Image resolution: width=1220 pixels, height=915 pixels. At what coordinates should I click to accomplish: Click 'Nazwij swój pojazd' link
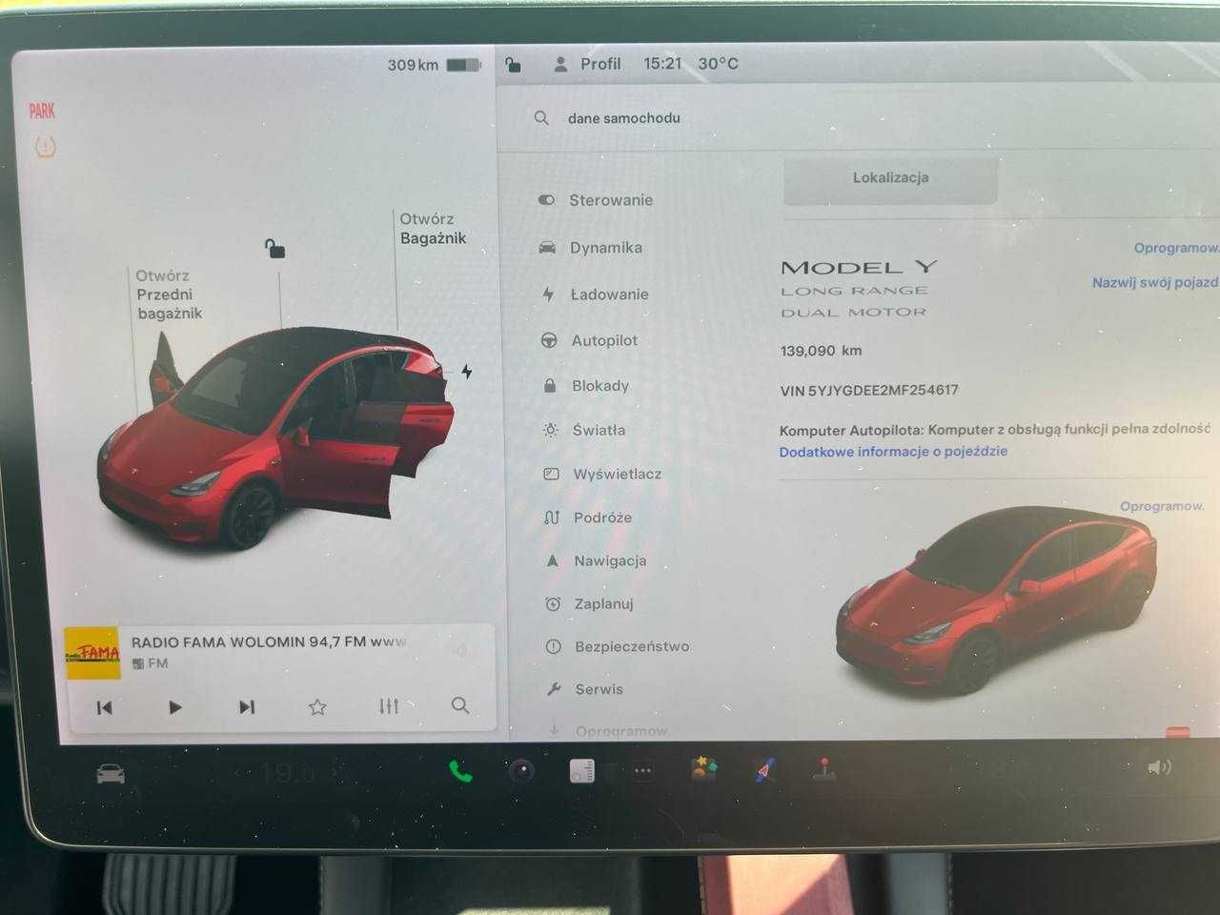[x=1154, y=282]
